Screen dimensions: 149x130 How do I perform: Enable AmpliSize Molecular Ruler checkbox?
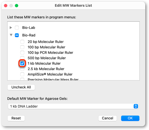[22, 74]
